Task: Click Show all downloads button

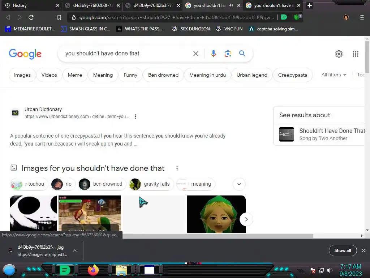Action: 343,250
